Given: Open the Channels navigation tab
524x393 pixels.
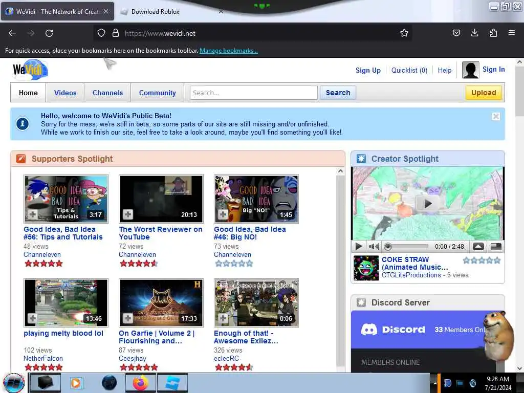Looking at the screenshot, I should pos(107,93).
